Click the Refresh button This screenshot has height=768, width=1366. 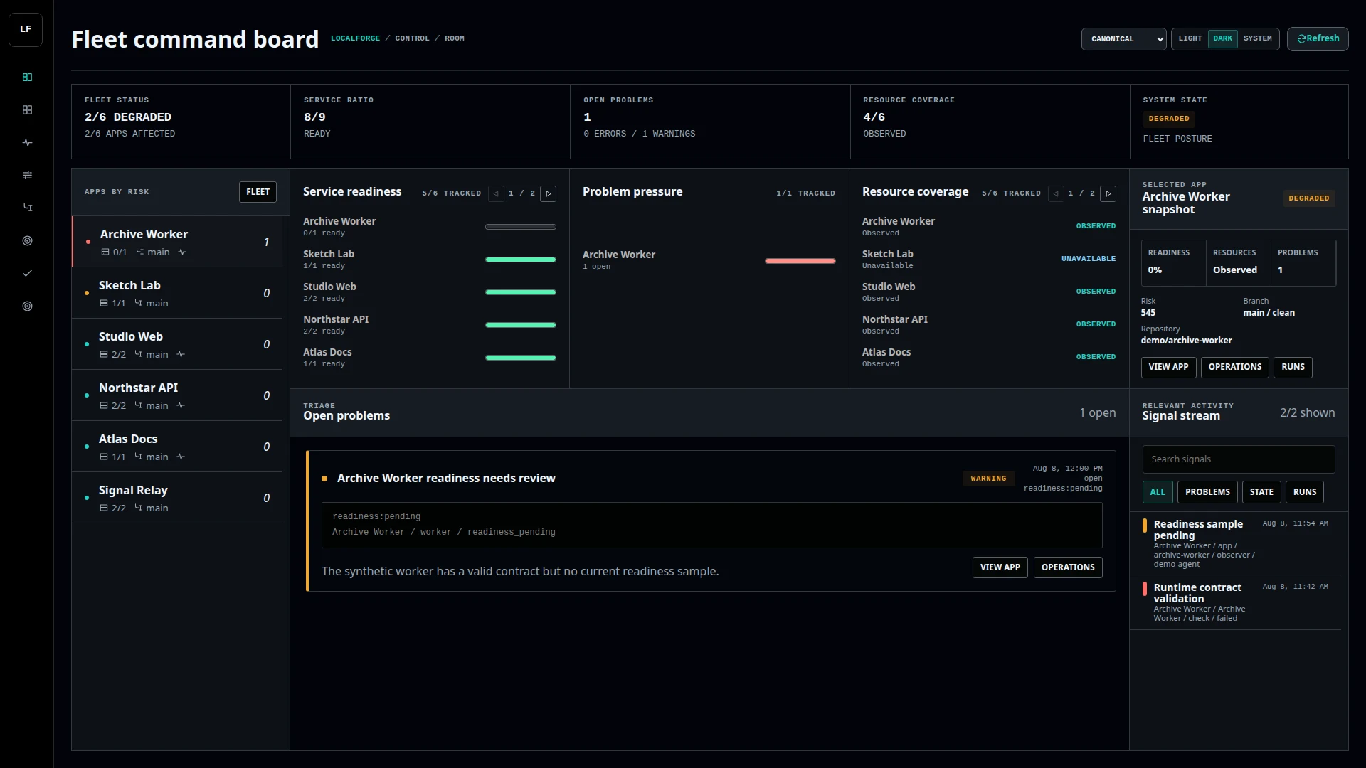pos(1318,38)
